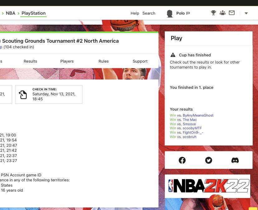258x210 pixels.
Task: Switch to the Support tab
Action: 140,61
